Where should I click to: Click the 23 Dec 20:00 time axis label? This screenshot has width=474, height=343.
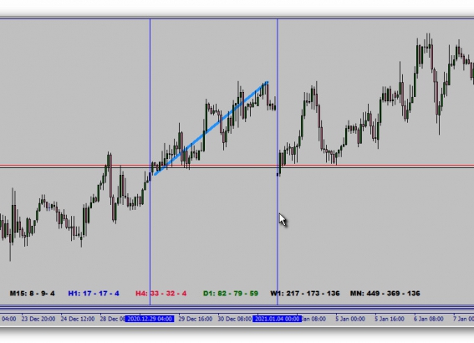click(38, 319)
